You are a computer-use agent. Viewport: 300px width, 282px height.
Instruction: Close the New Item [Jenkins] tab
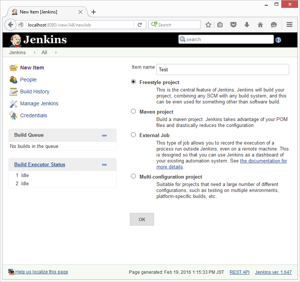(80, 12)
